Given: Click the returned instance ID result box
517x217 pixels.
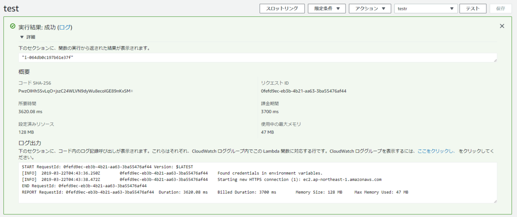Looking at the screenshot, I should [x=258, y=58].
